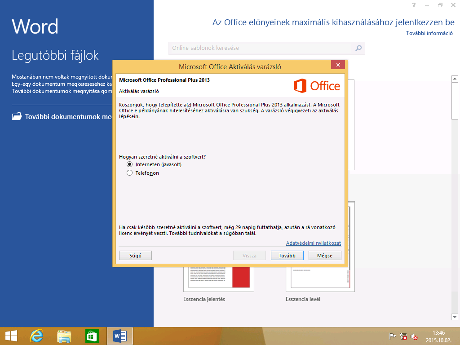Viewport: 460px width, 345px height.
Task: Click the Word taskbar icon
Action: click(119, 336)
